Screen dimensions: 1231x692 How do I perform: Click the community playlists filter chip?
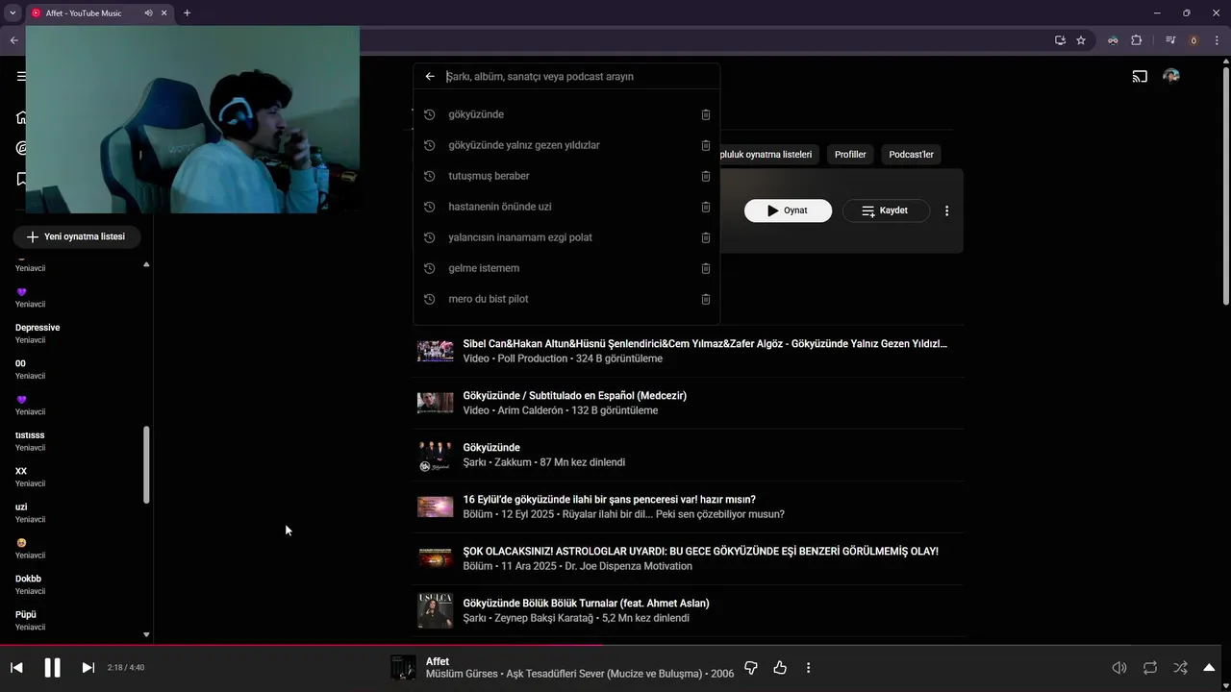pos(768,154)
